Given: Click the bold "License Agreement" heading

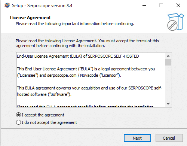Looking at the screenshot, I should tap(30, 18).
